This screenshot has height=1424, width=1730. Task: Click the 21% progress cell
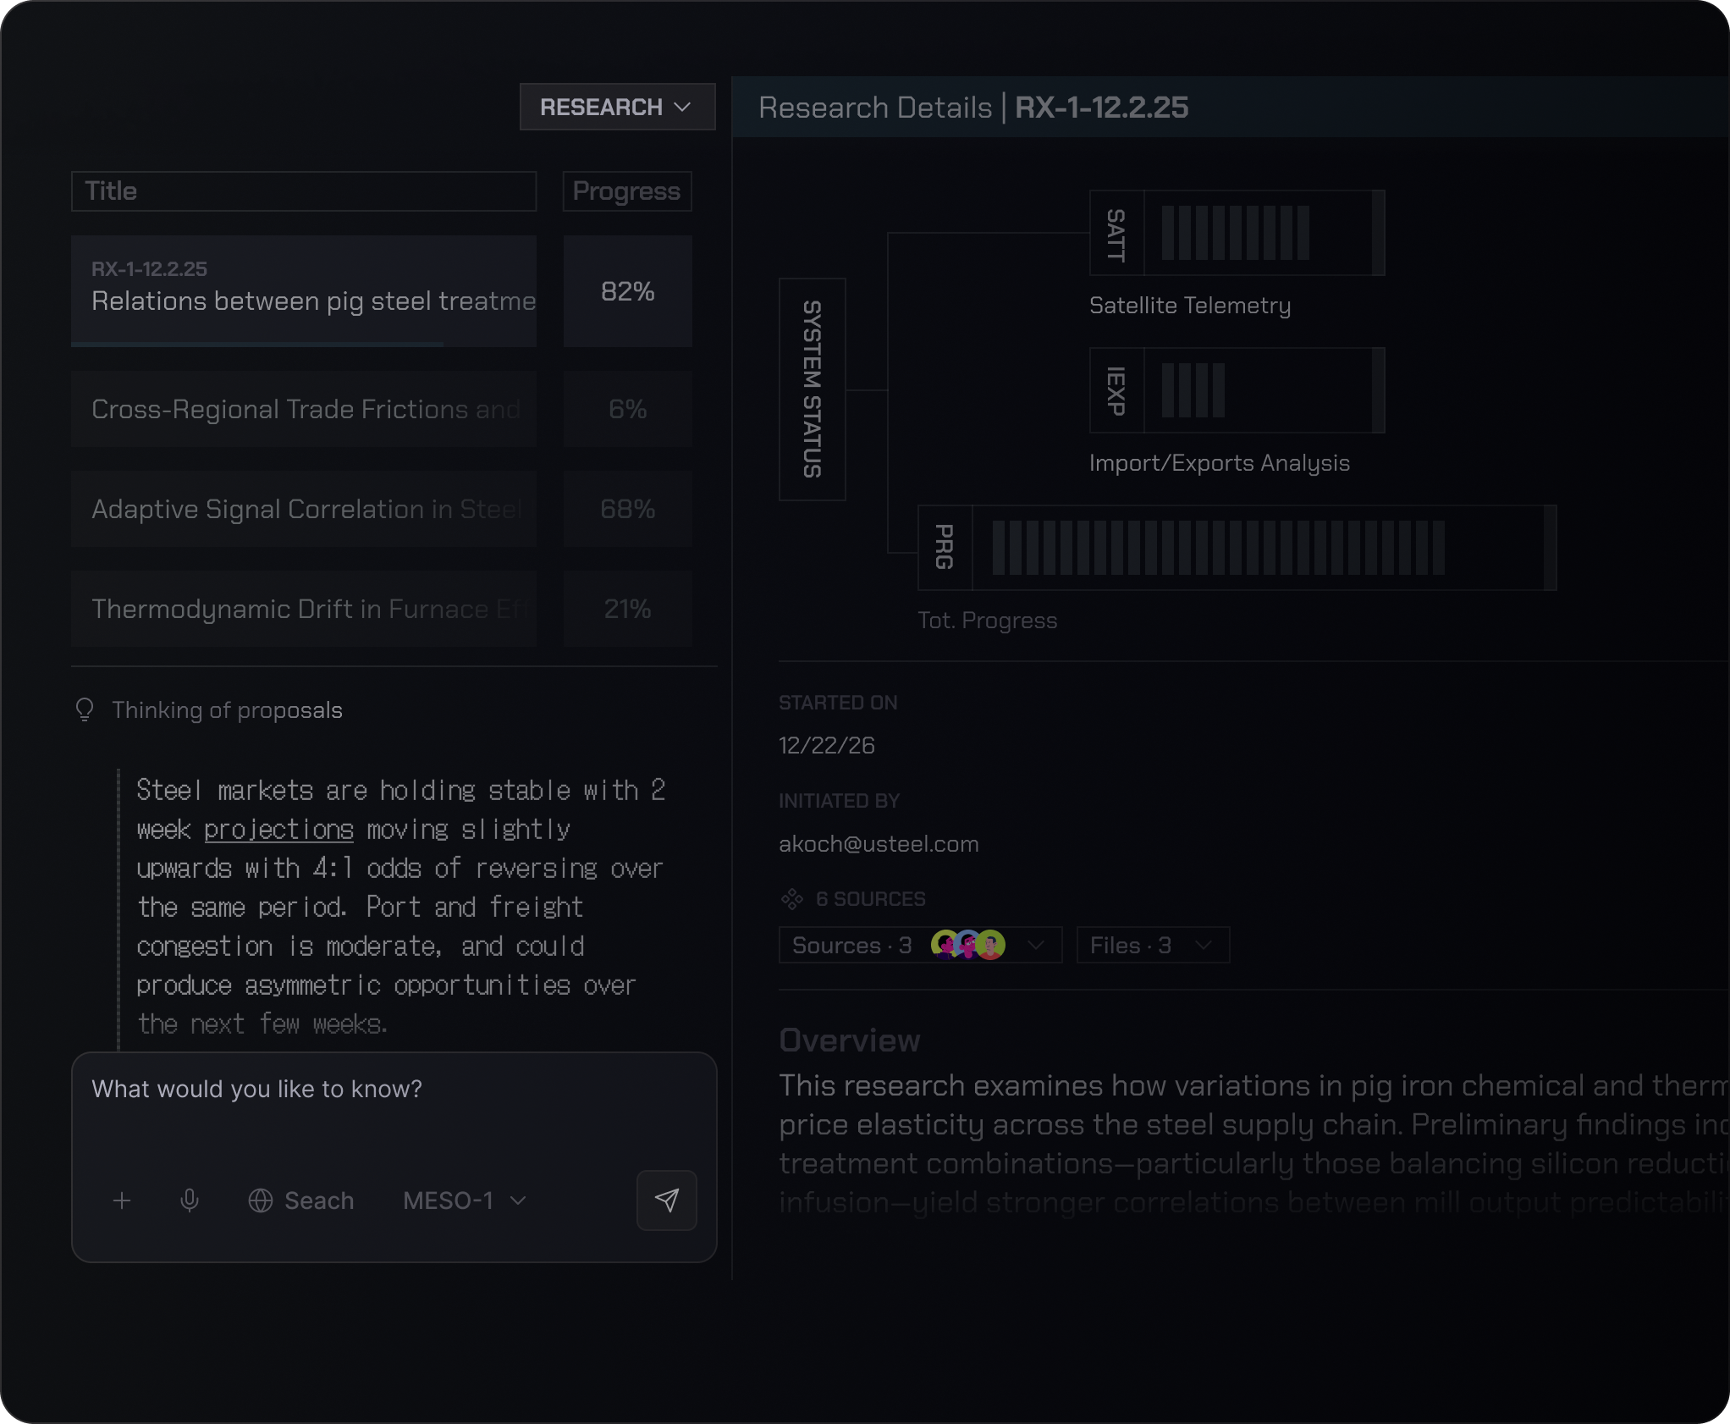[x=627, y=609]
